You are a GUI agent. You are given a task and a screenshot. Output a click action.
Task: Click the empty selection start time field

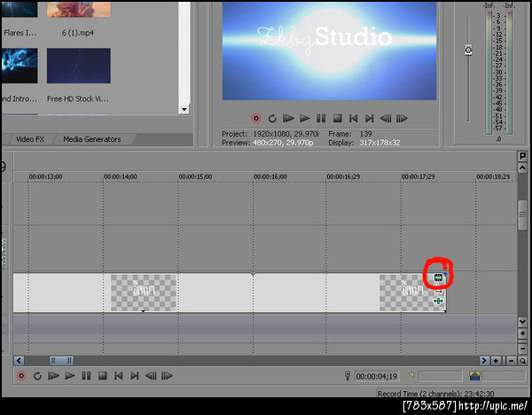click(x=441, y=376)
